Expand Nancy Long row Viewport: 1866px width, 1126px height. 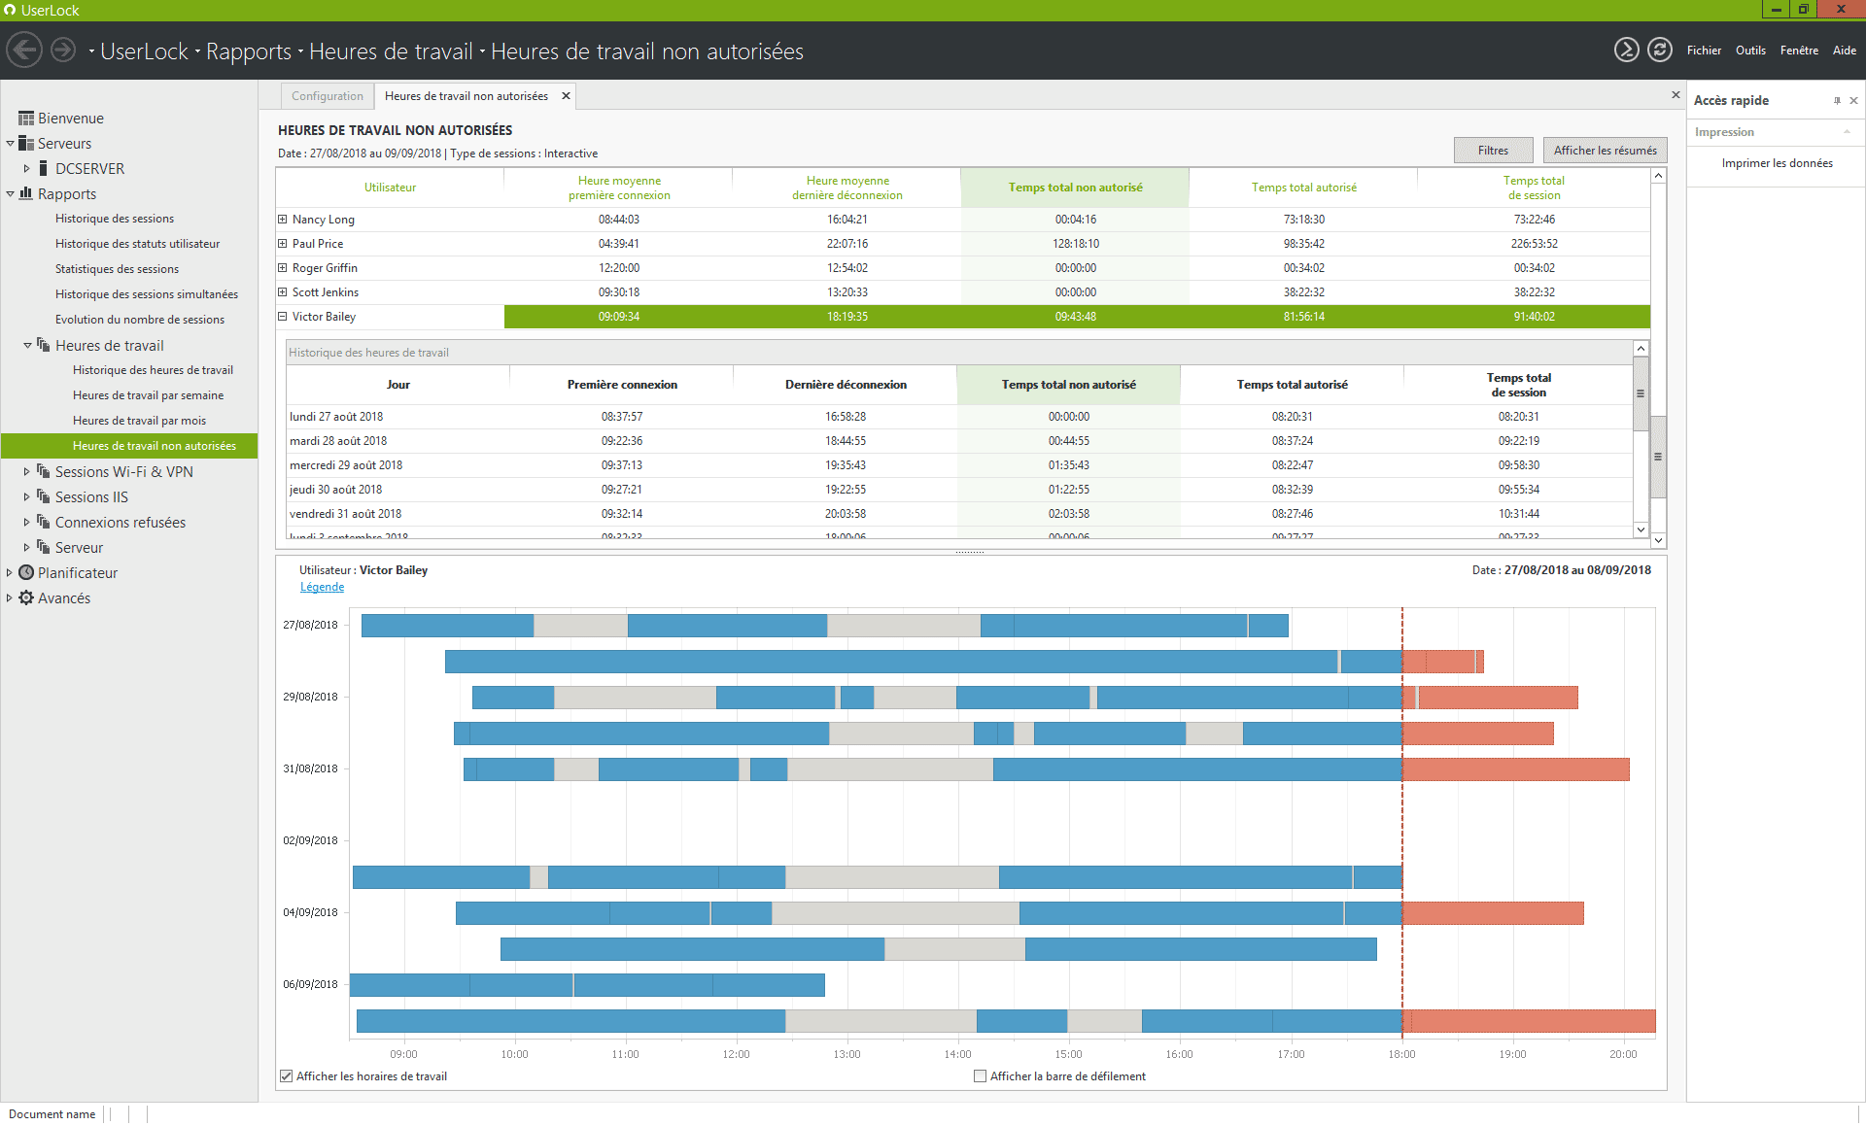283,220
